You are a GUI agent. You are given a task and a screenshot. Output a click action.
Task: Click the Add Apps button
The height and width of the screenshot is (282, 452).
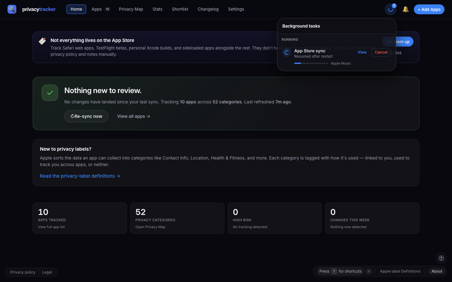click(429, 9)
